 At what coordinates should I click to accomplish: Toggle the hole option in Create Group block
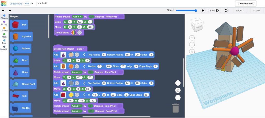(80, 33)
